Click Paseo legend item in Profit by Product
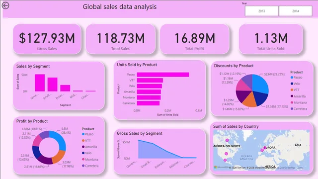This screenshot has height=179, width=318. 87,134
